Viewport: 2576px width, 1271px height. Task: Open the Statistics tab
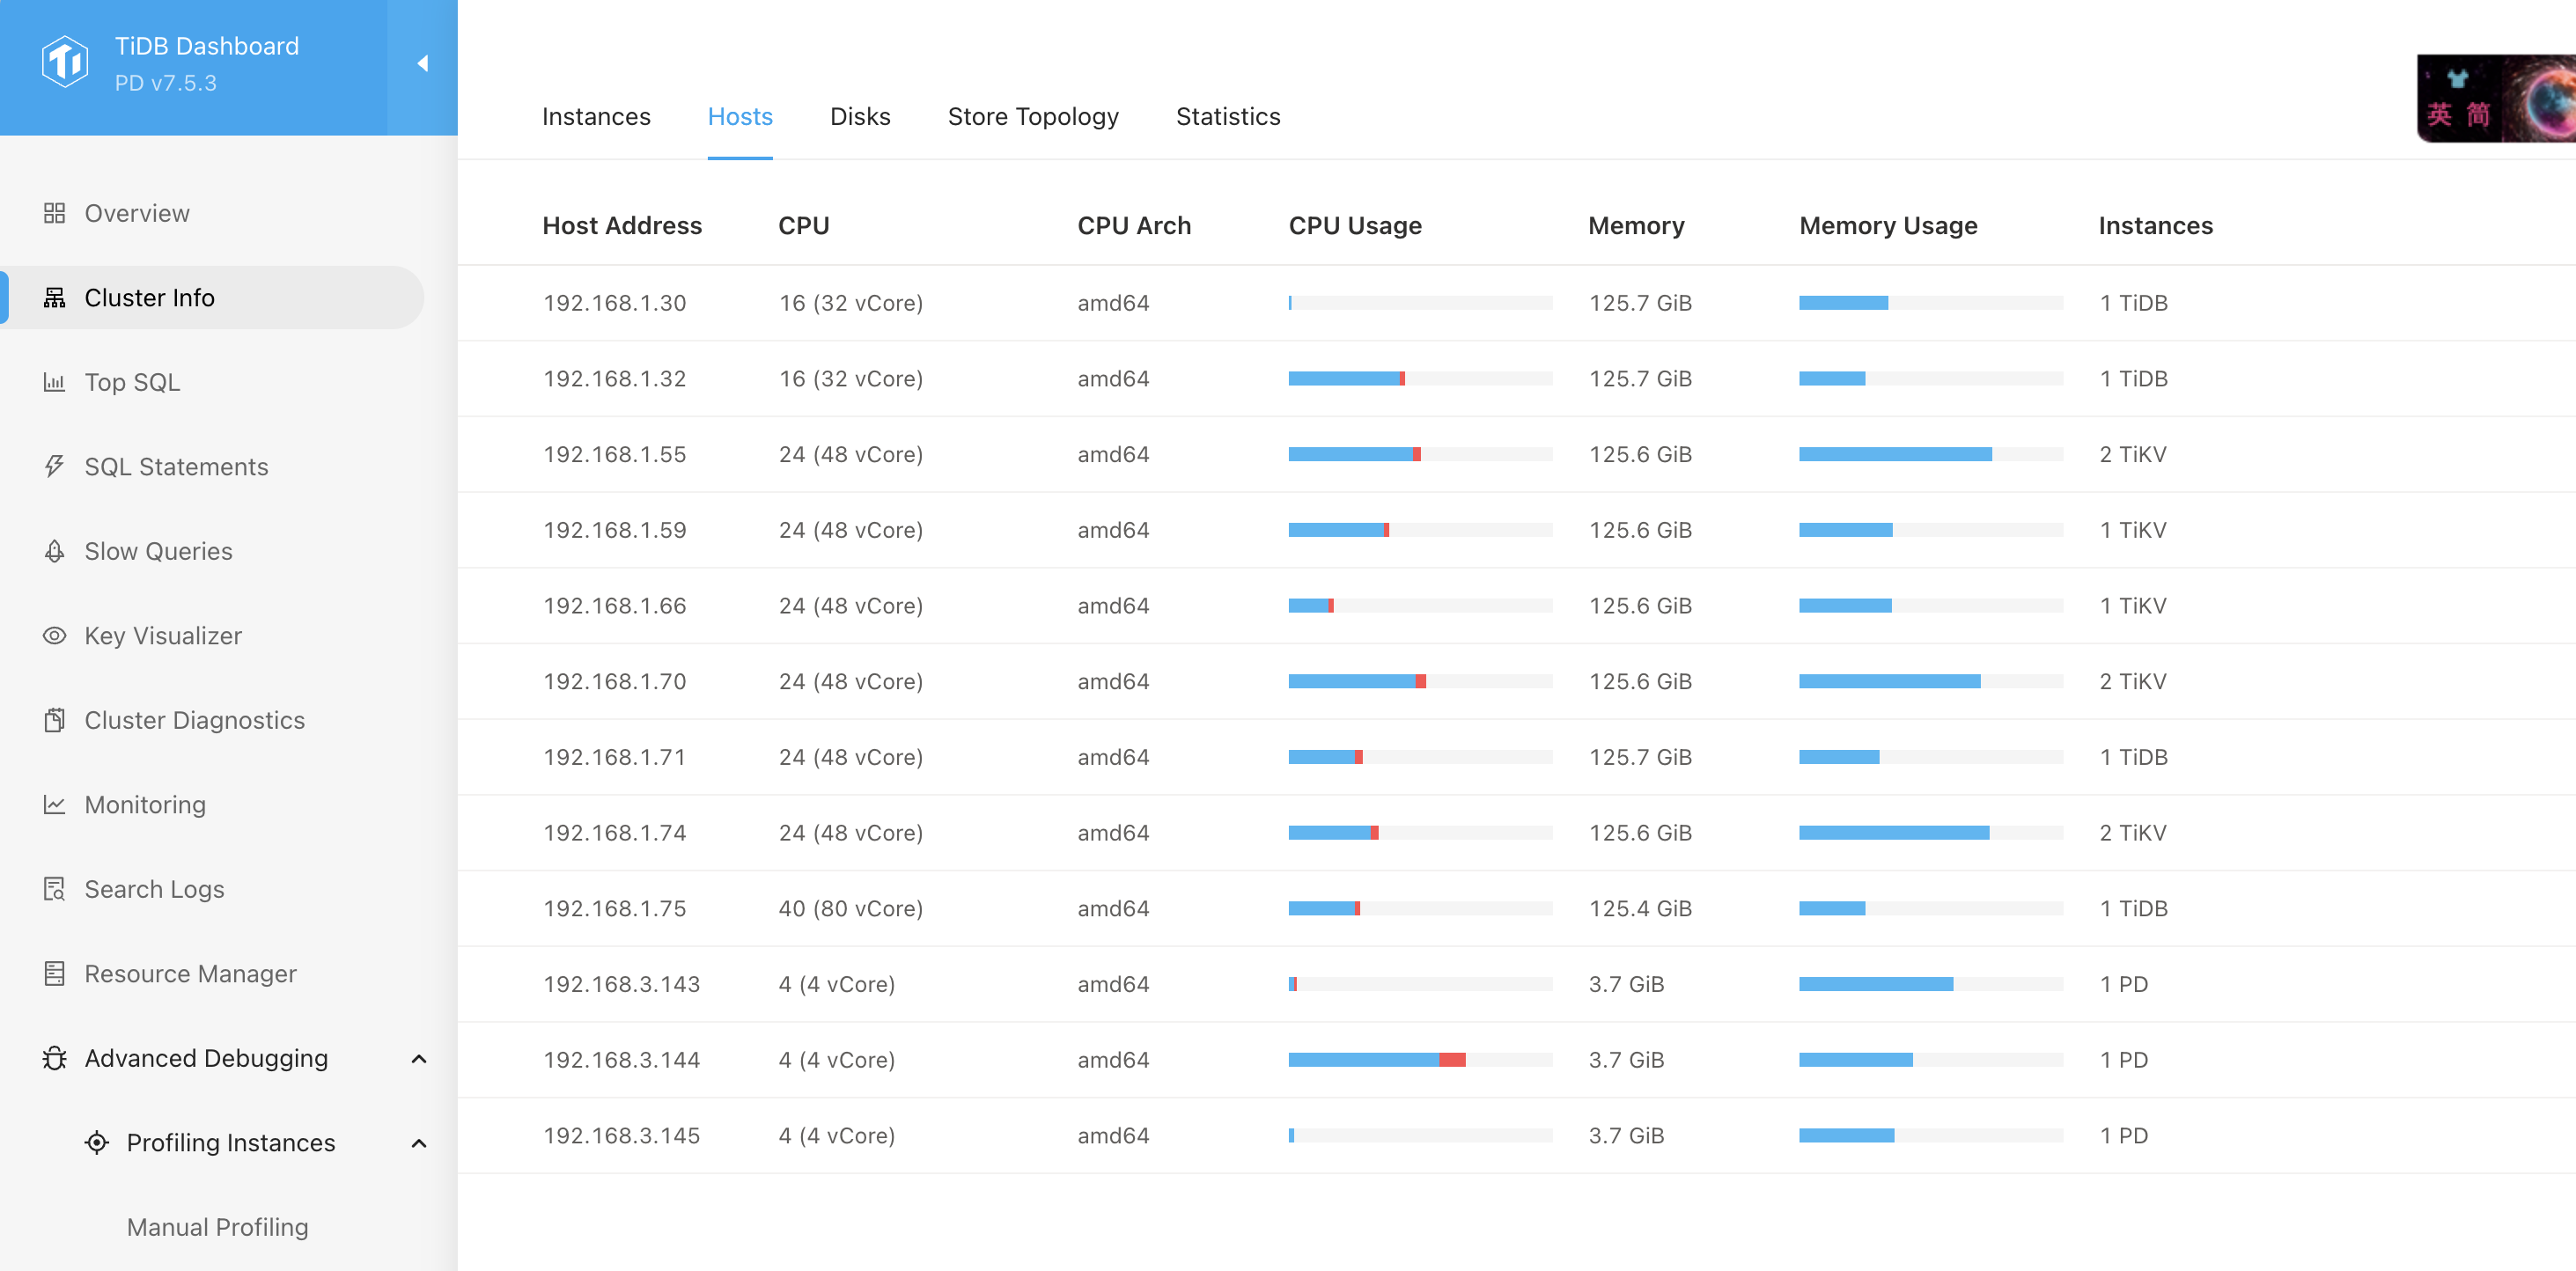tap(1228, 117)
